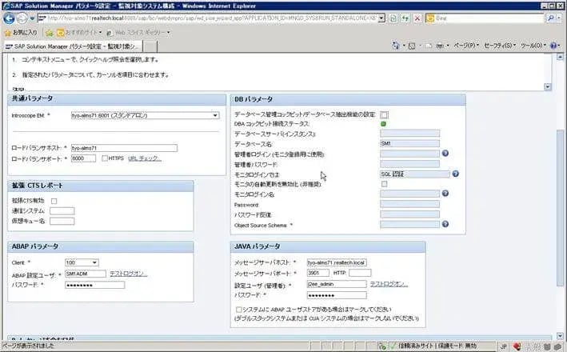This screenshot has height=352, width=567.
Task: Click the SAP favicon in the address bar
Action: (42, 18)
